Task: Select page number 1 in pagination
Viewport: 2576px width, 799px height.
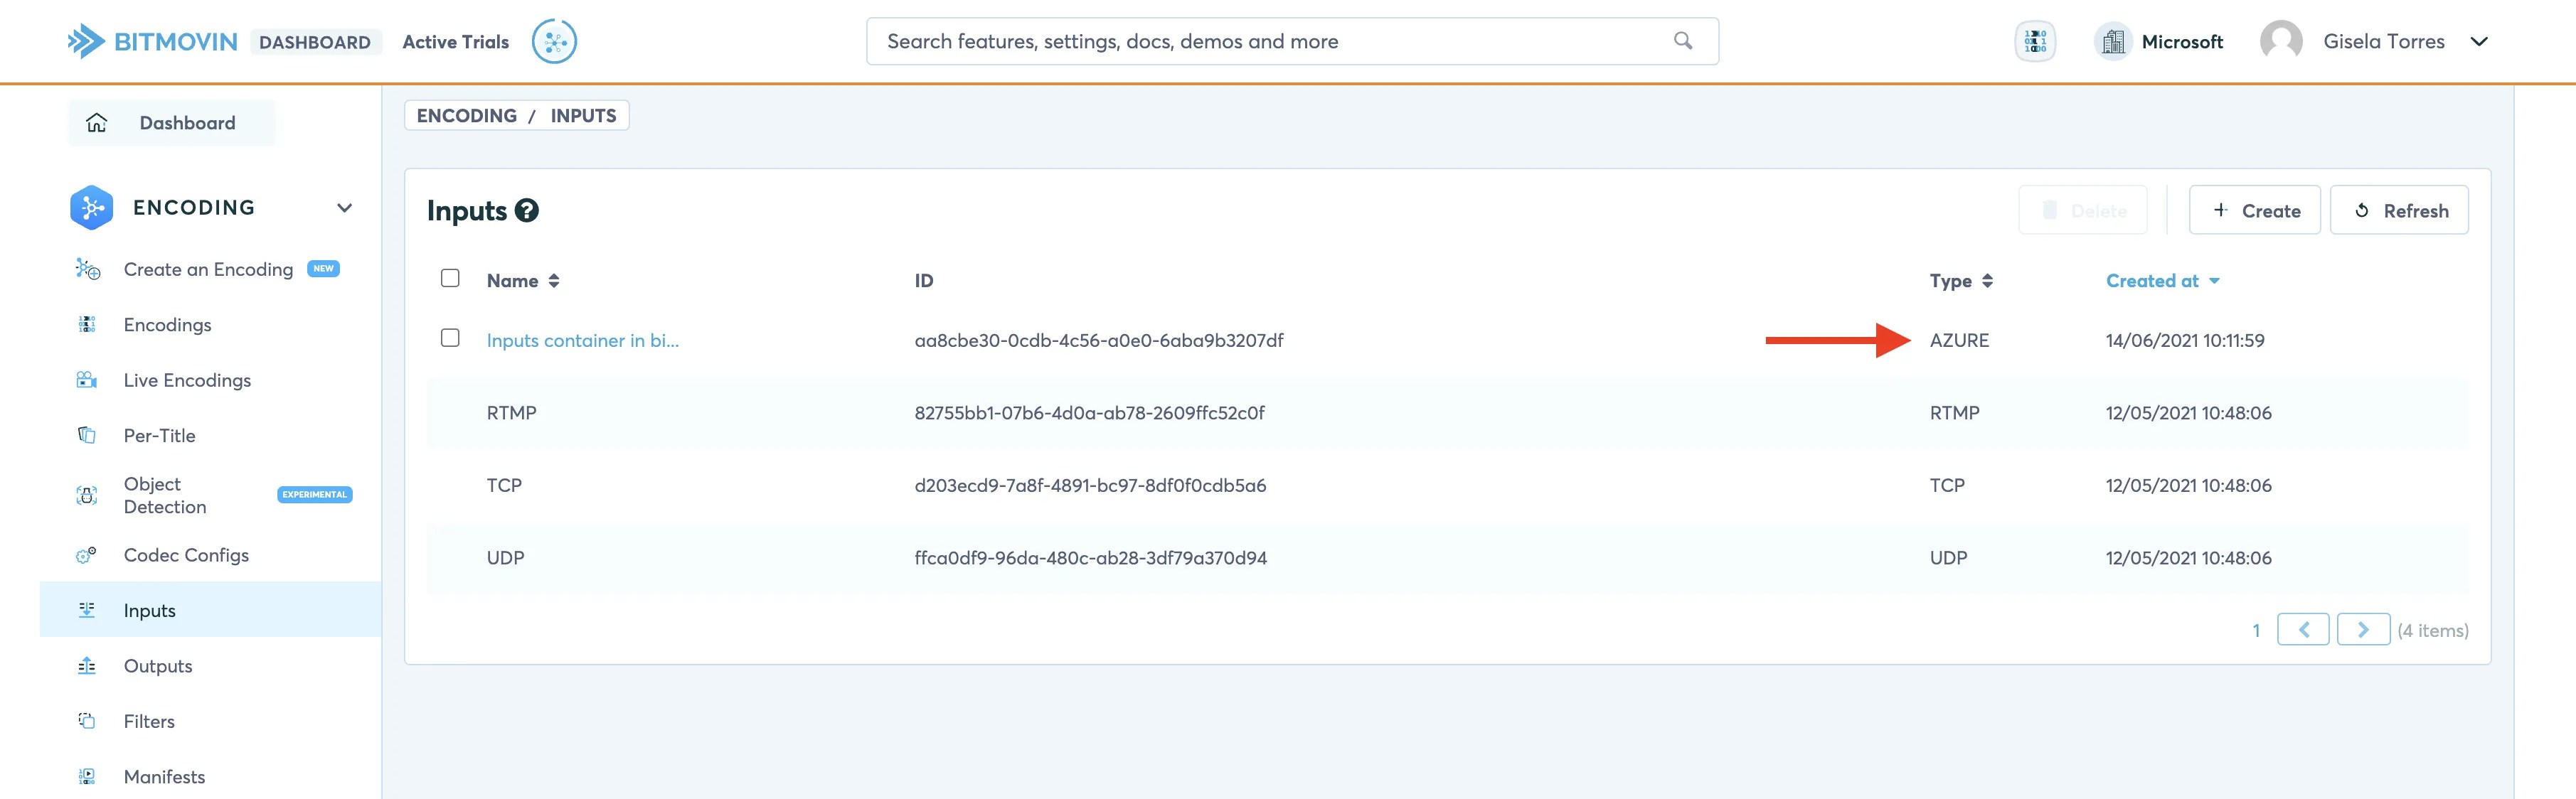Action: 2256,630
